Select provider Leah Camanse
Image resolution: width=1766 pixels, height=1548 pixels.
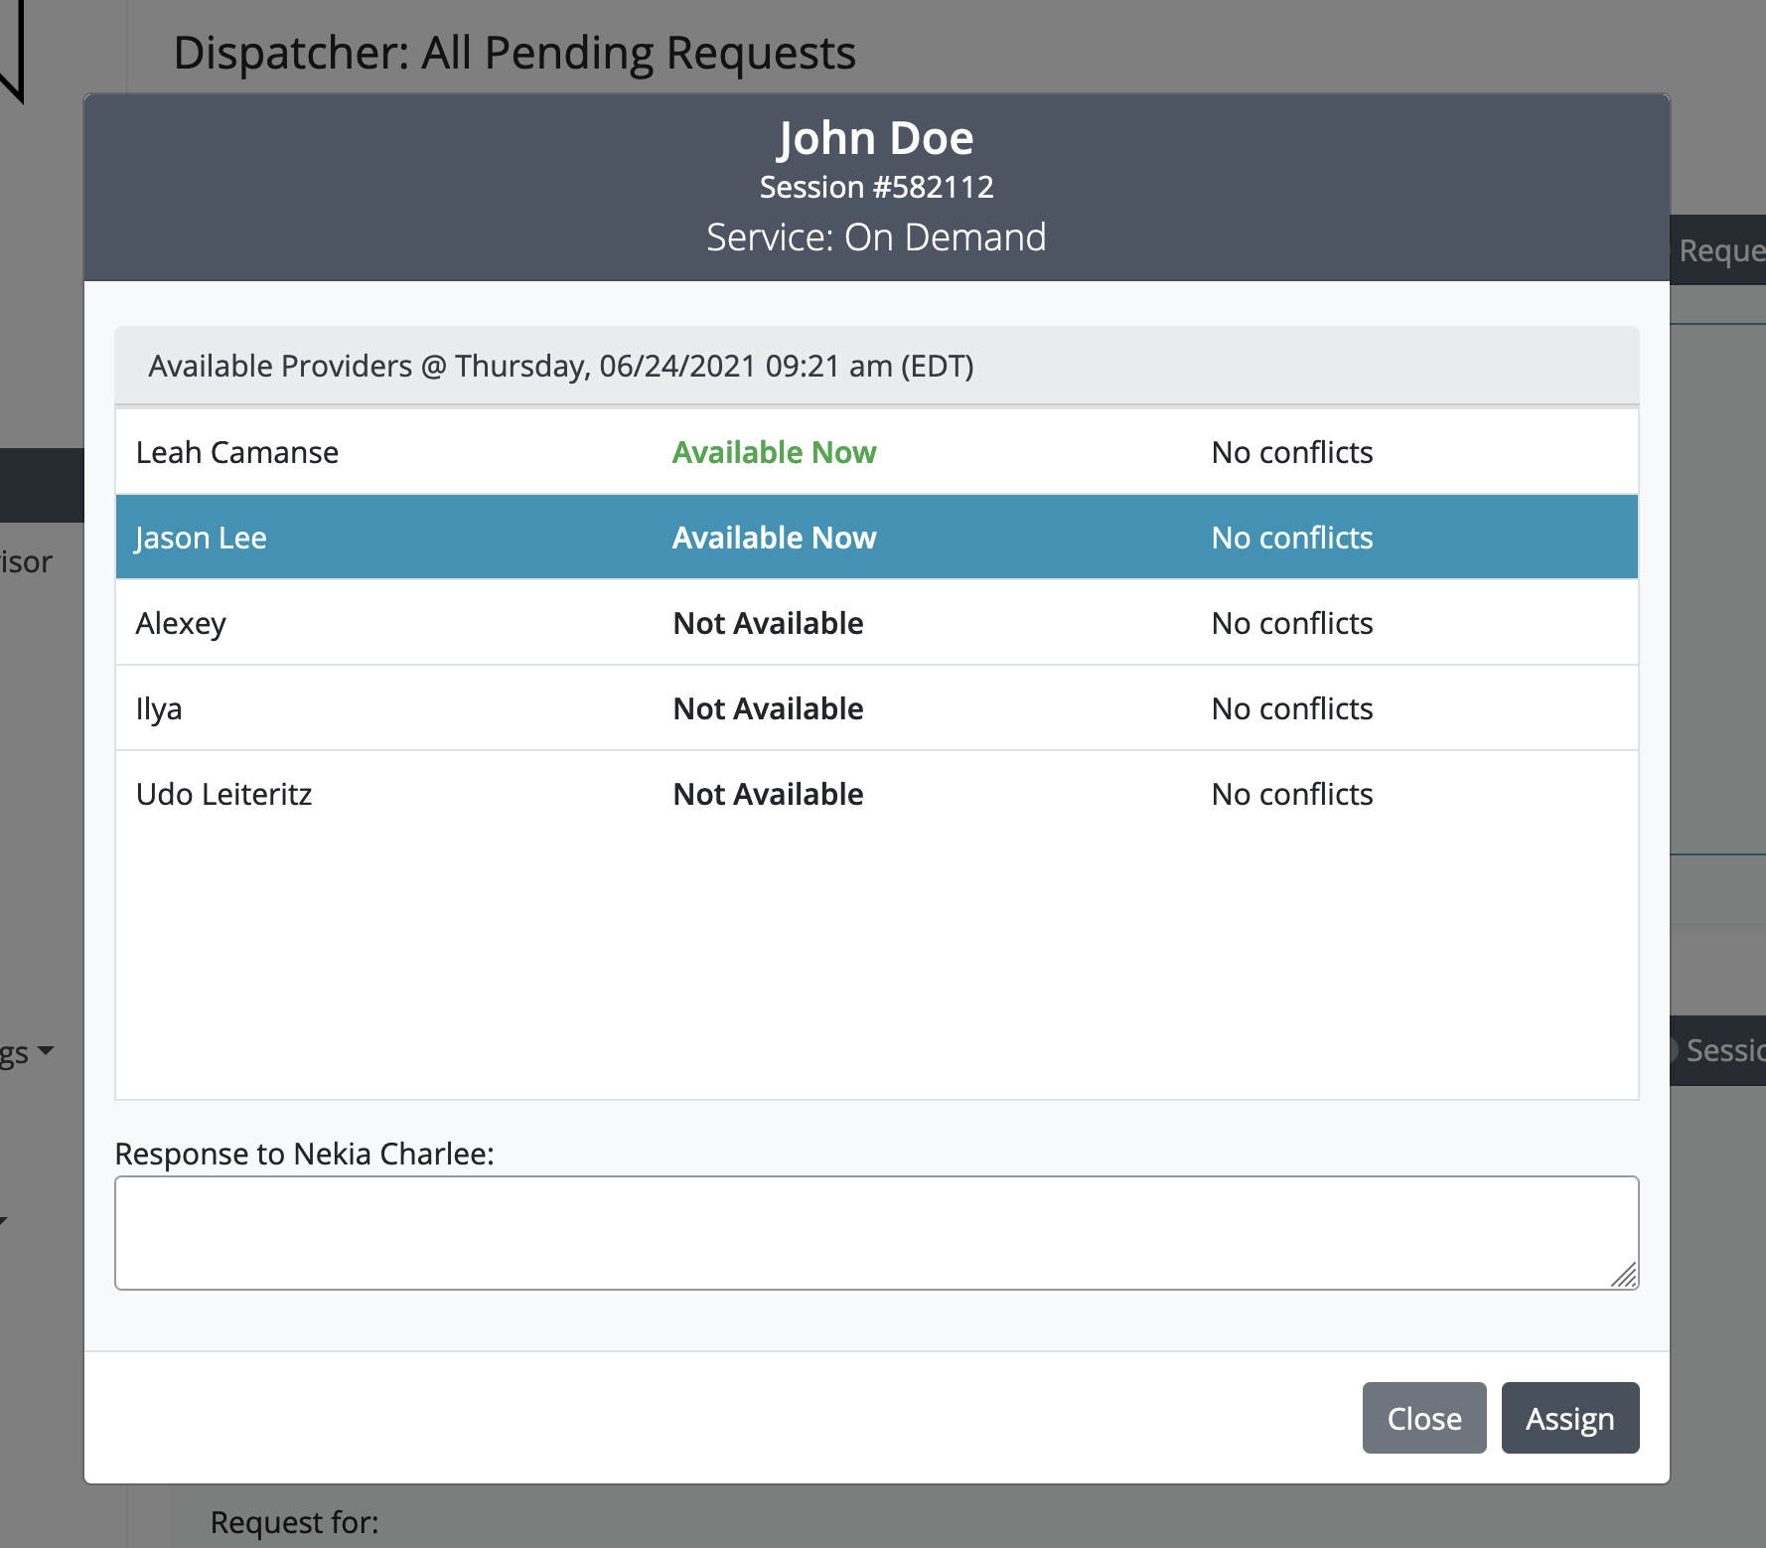237,453
